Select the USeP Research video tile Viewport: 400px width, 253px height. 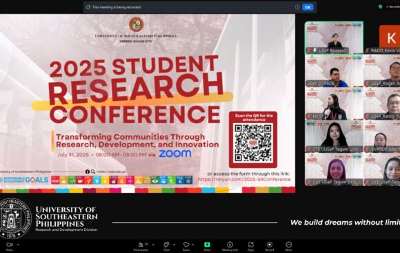334,38
